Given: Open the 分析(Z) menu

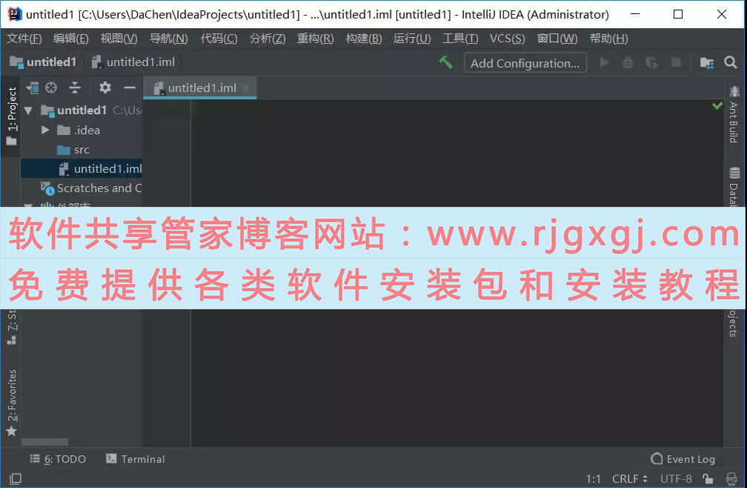Looking at the screenshot, I should 268,38.
